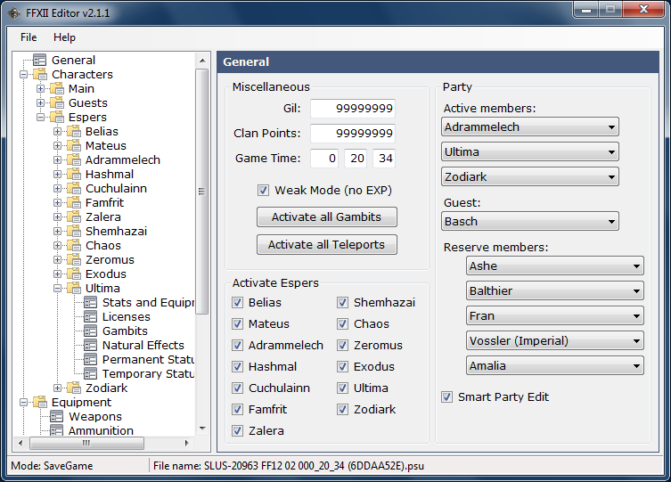
Task: Click the Guests folder icon
Action: pos(57,102)
